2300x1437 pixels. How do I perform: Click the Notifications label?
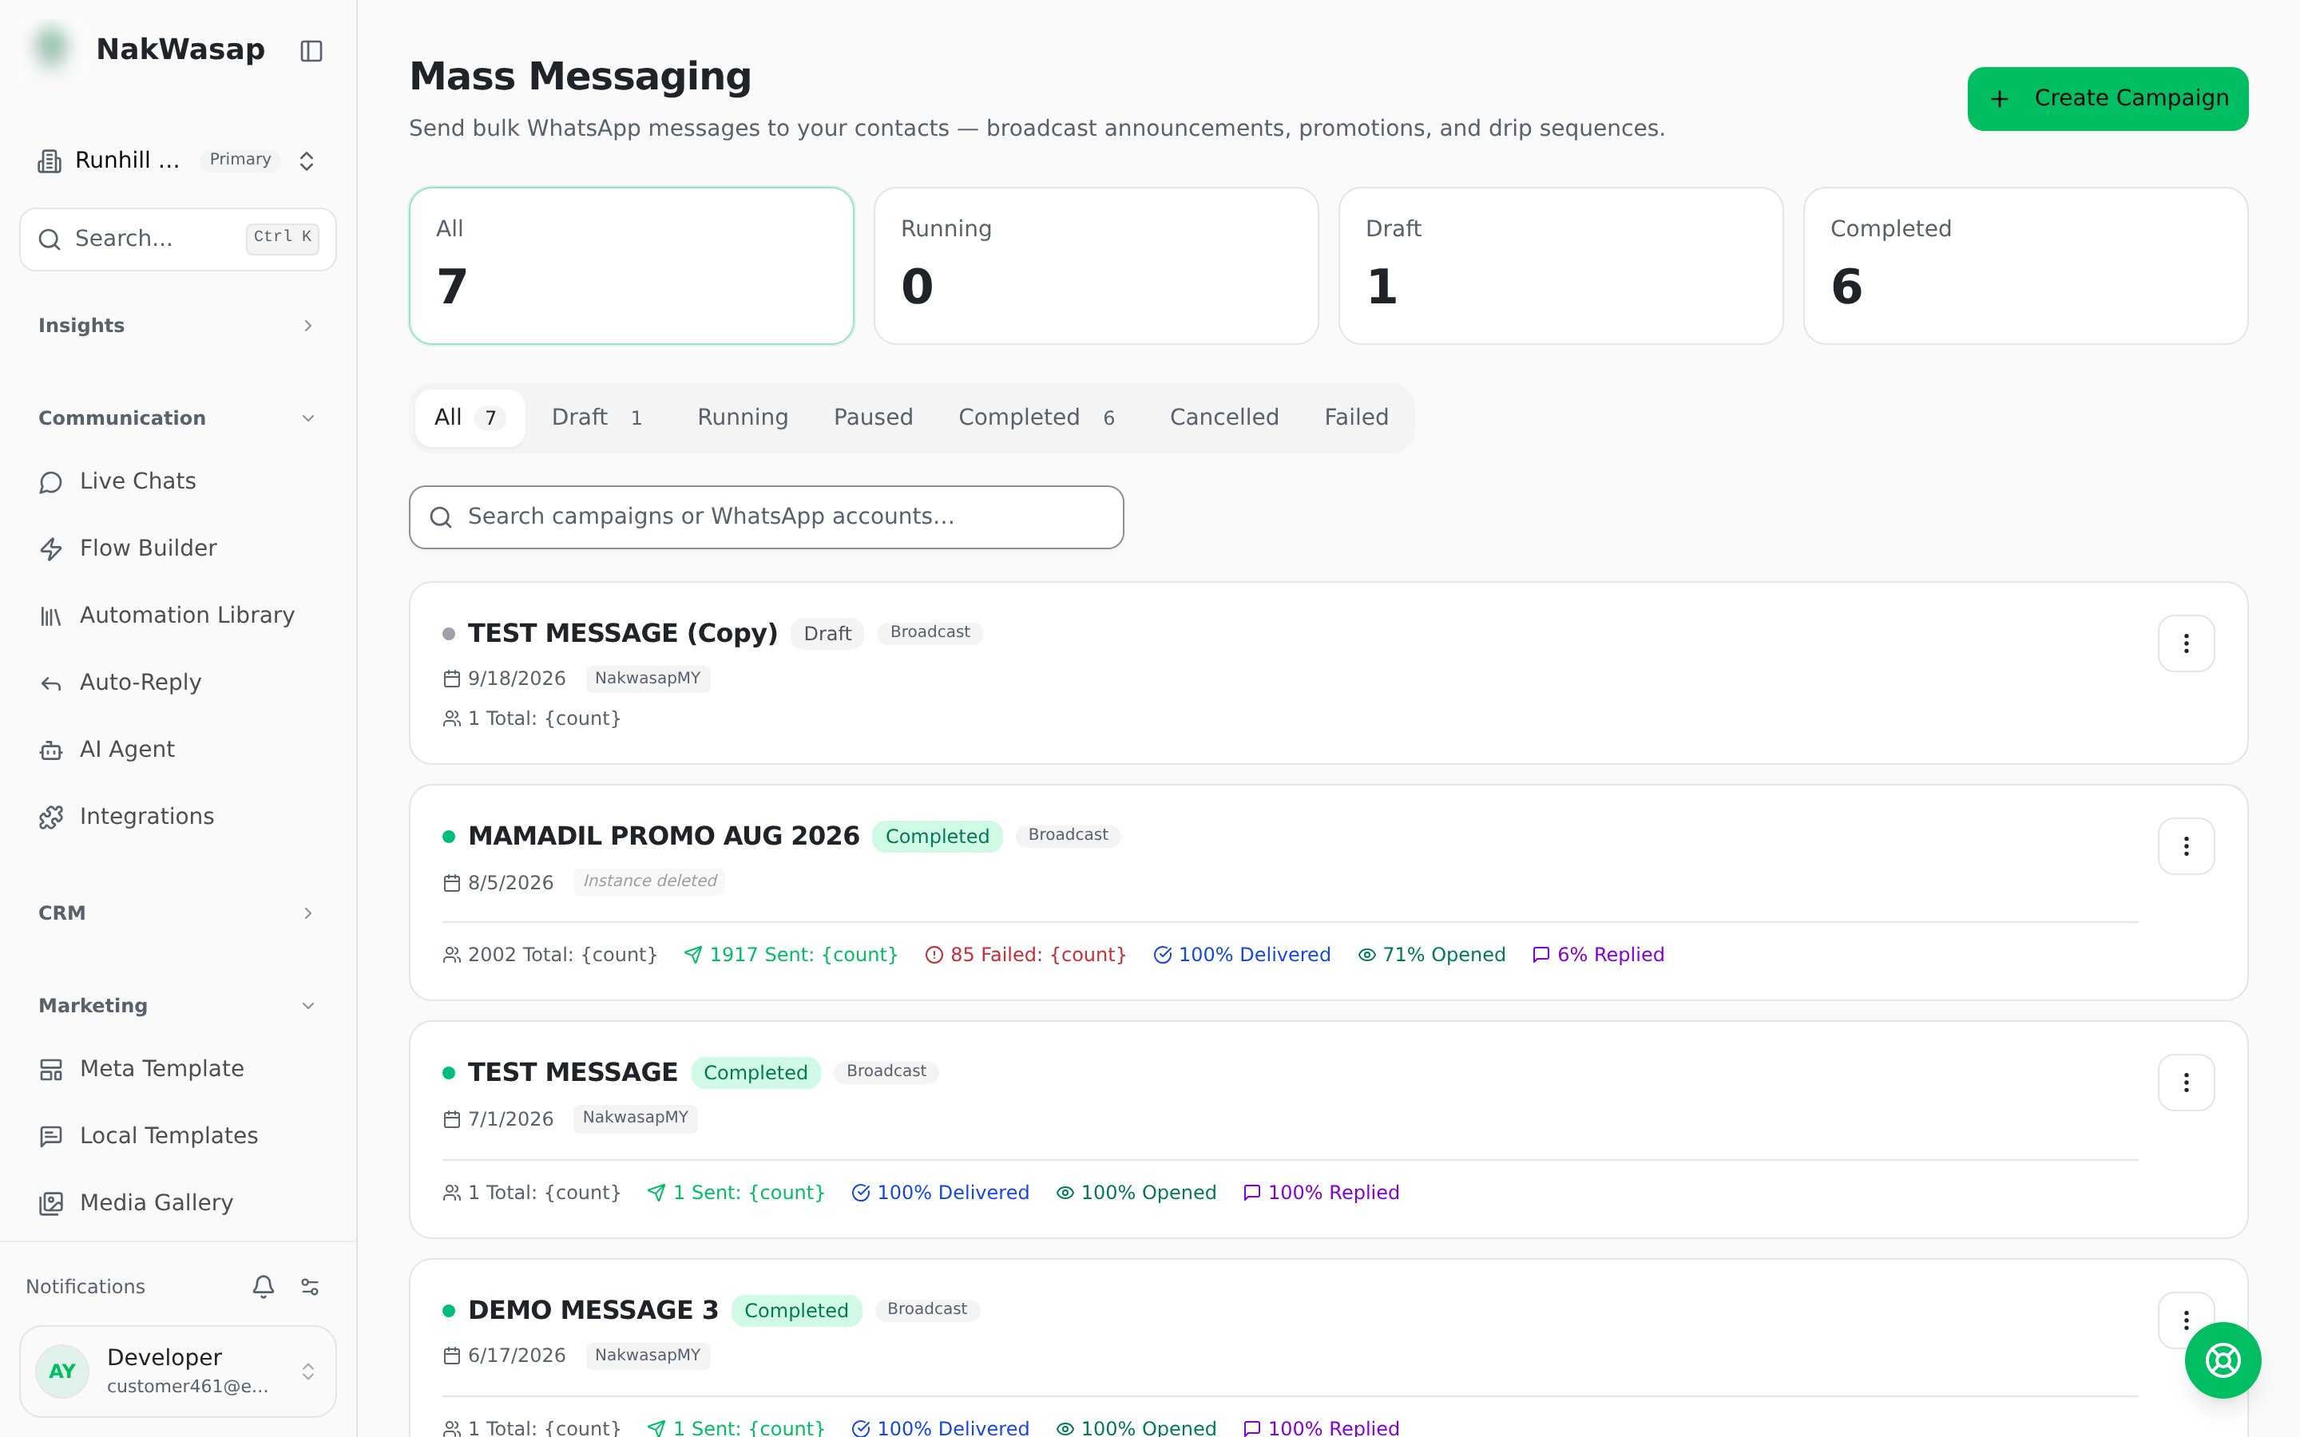[x=85, y=1287]
